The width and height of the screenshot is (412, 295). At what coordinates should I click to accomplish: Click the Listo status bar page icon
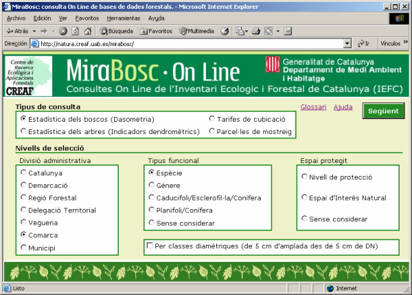click(7, 288)
